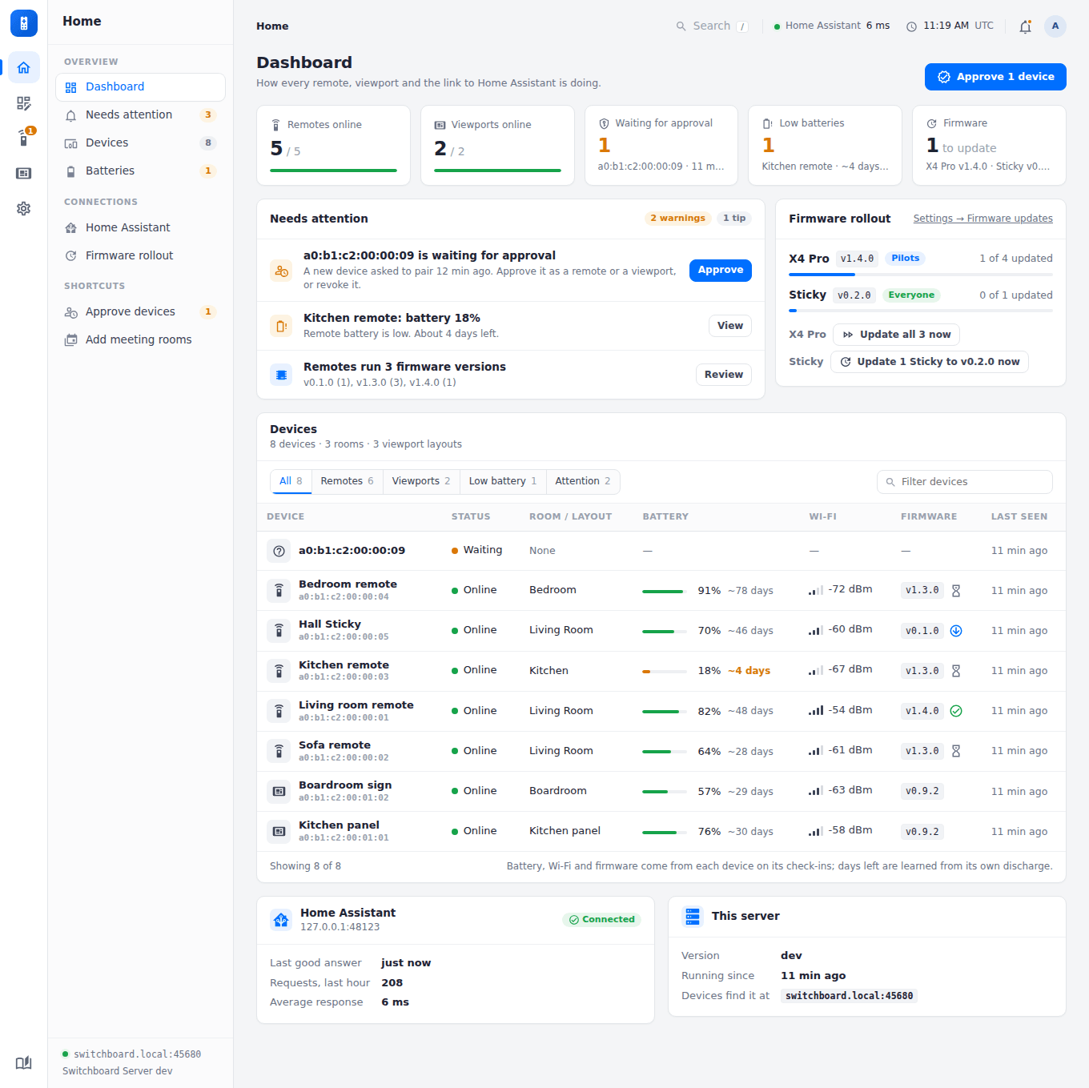The width and height of the screenshot is (1089, 1088).
Task: Switch to the Remotes 6 tab
Action: click(347, 481)
